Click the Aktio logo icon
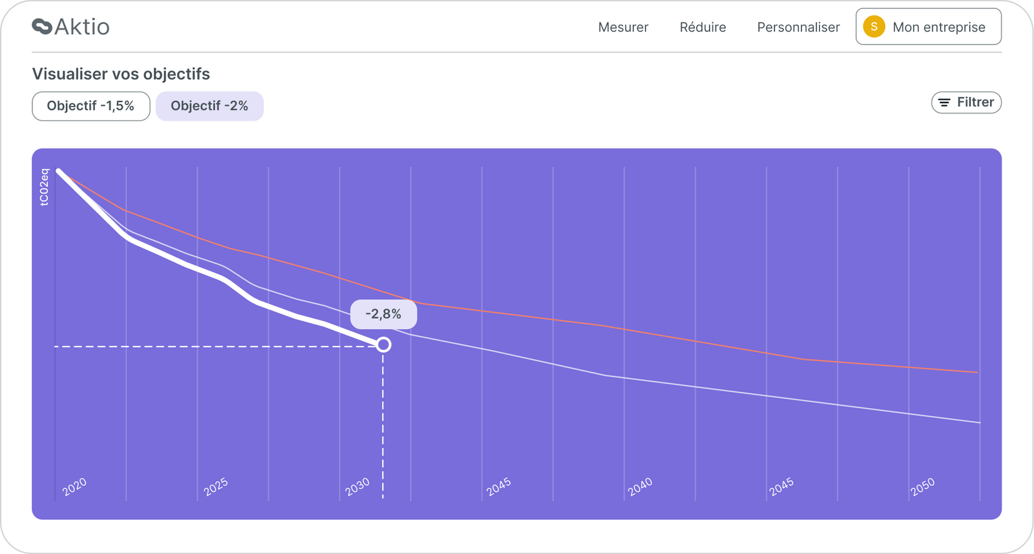1034x554 pixels. pyautogui.click(x=41, y=26)
